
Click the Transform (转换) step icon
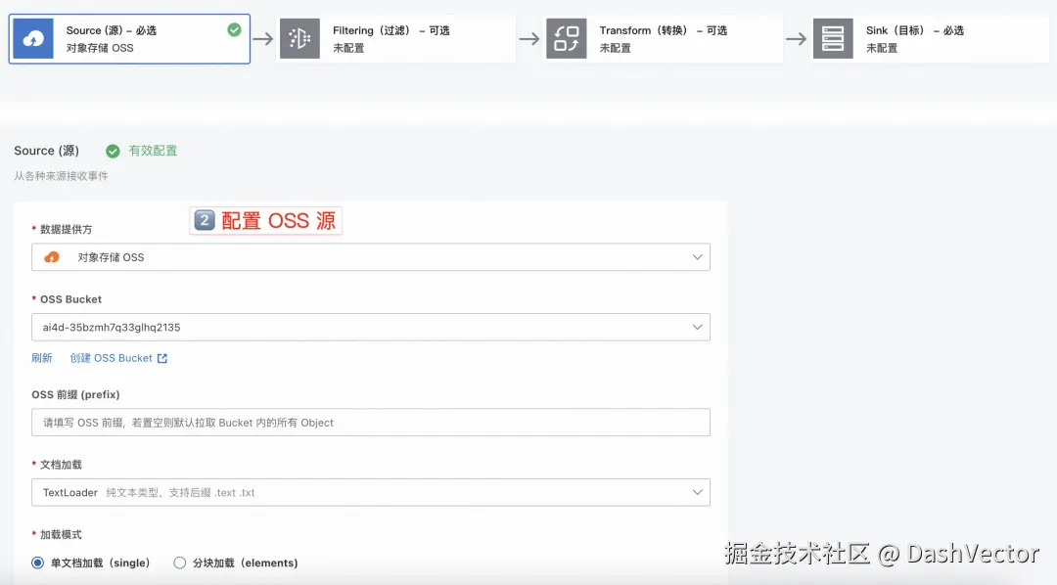coord(566,38)
